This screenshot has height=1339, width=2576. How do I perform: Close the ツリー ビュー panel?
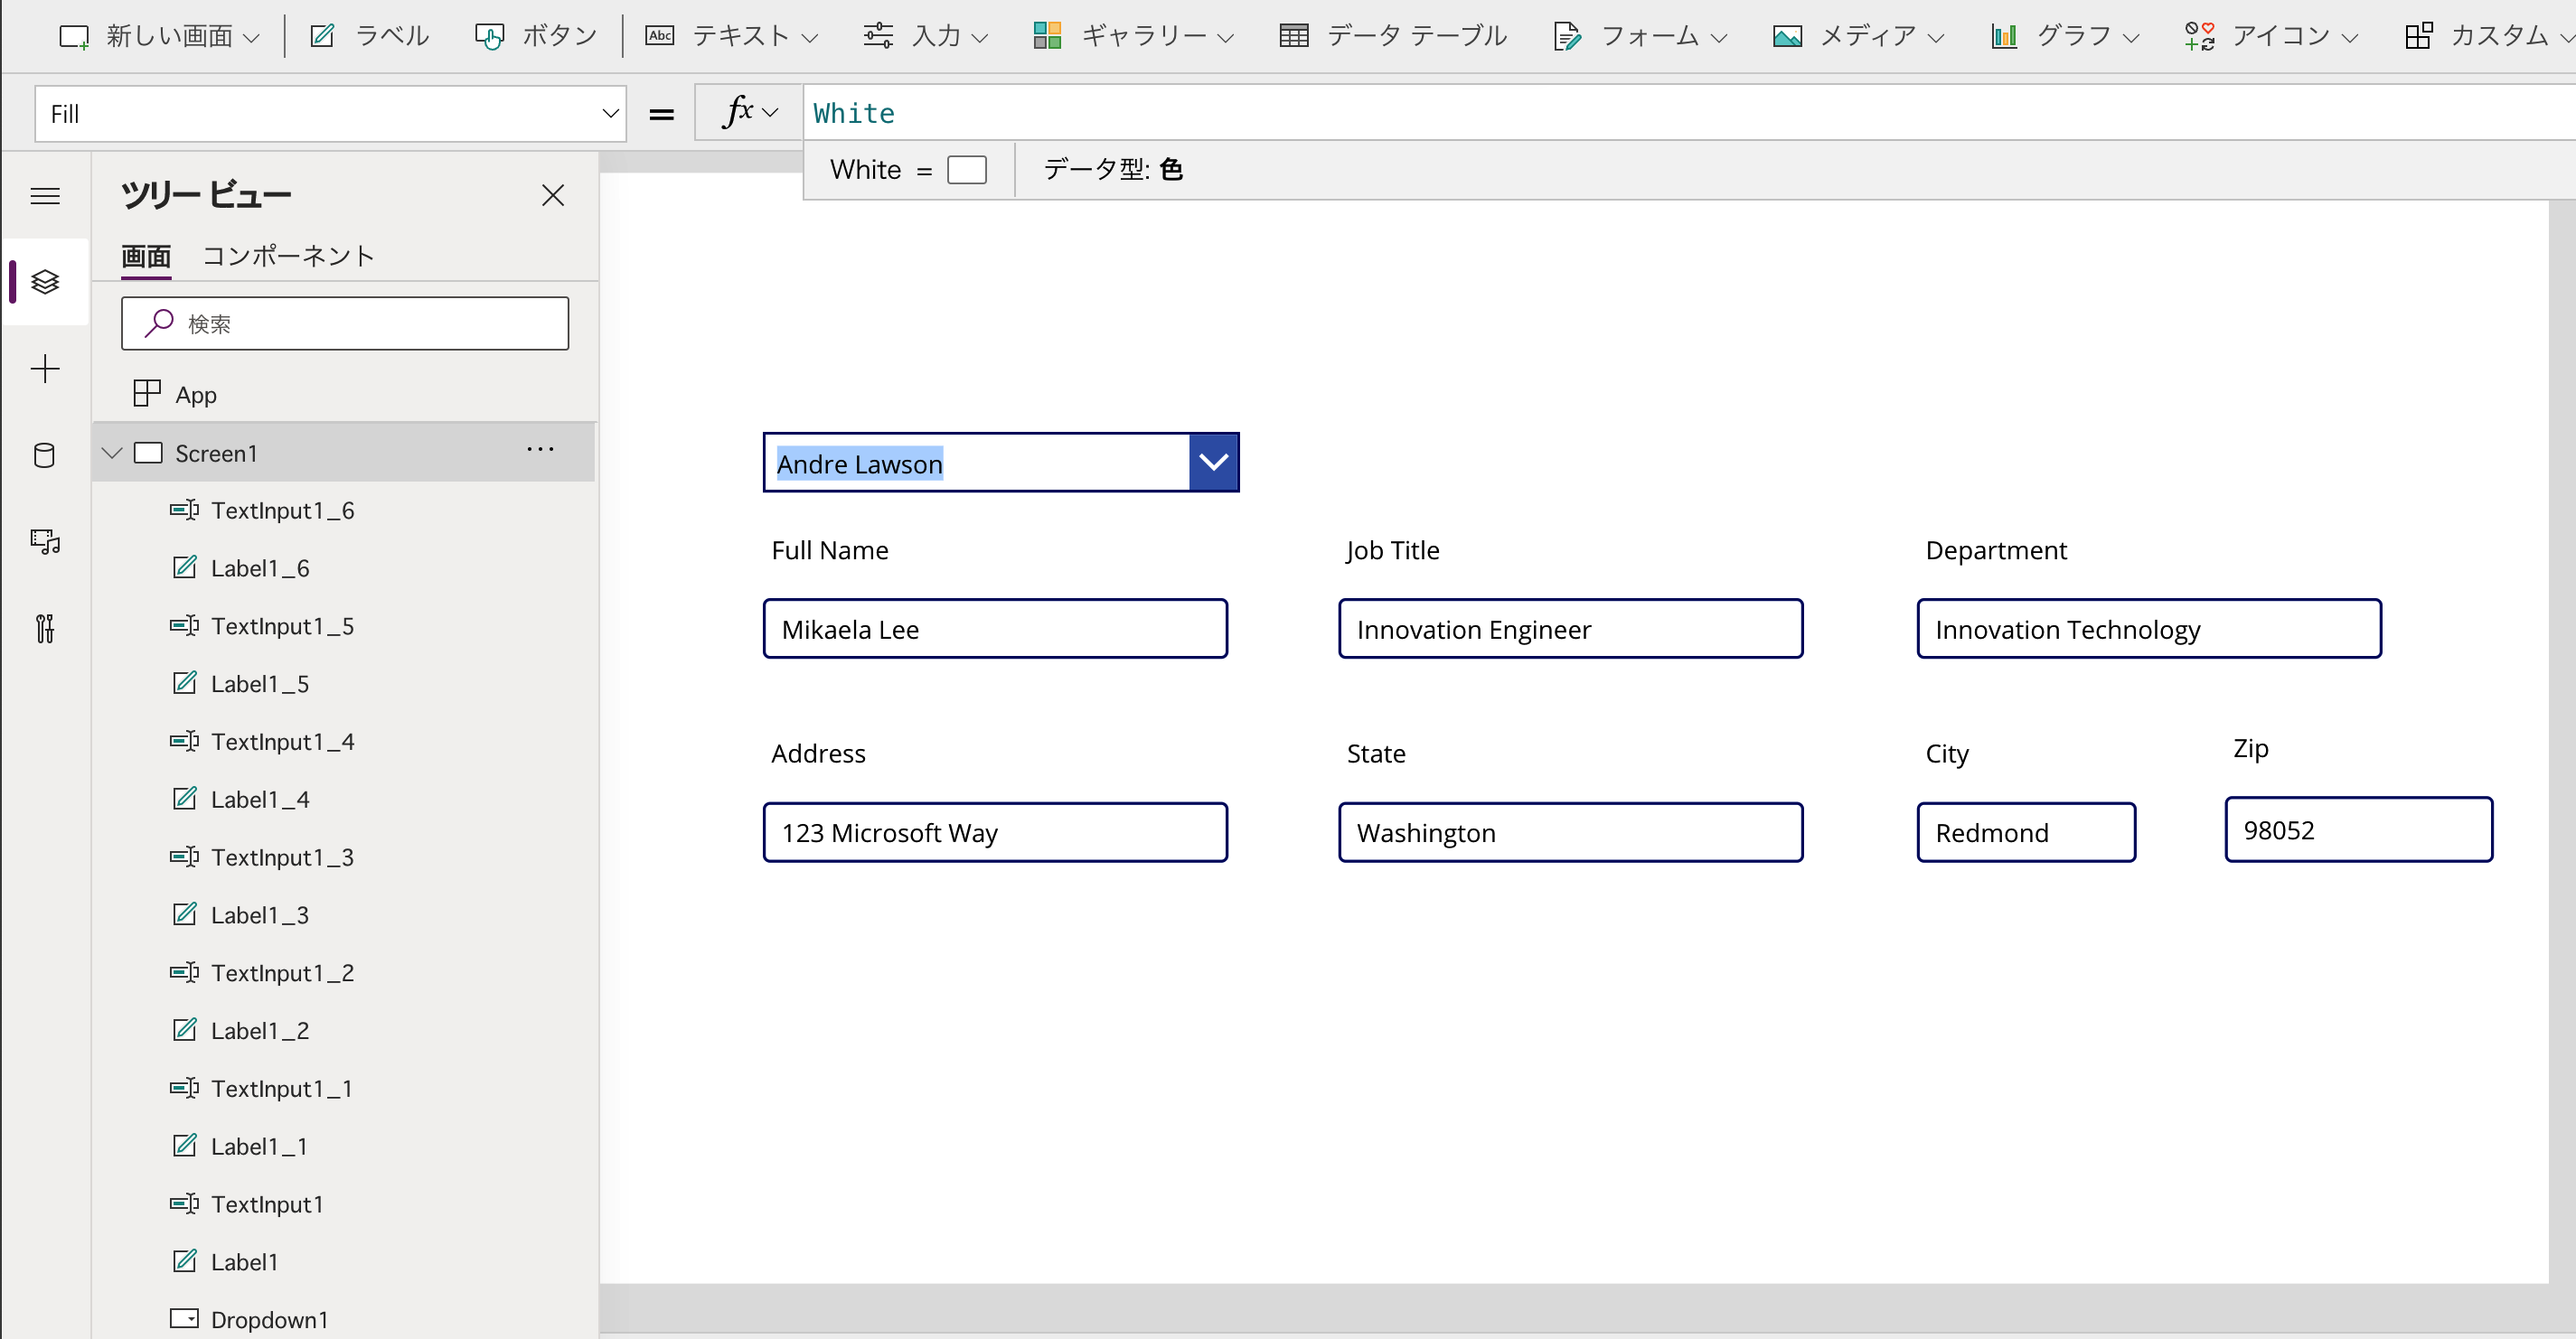553,195
